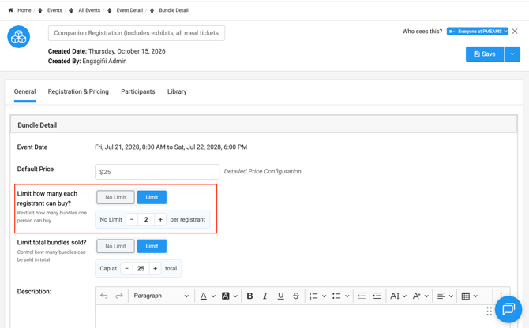Open the blue bundle cubes icon
The height and width of the screenshot is (328, 529).
pyautogui.click(x=19, y=37)
